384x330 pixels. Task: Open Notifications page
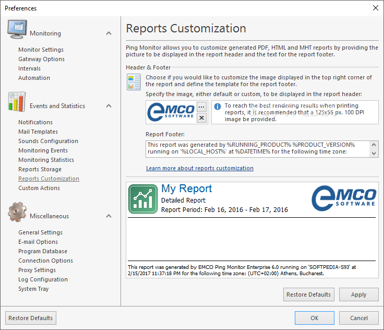point(35,122)
